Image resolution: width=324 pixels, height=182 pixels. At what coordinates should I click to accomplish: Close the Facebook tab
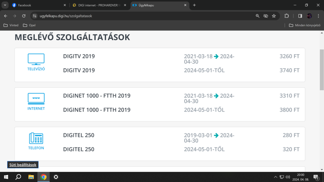(65, 5)
